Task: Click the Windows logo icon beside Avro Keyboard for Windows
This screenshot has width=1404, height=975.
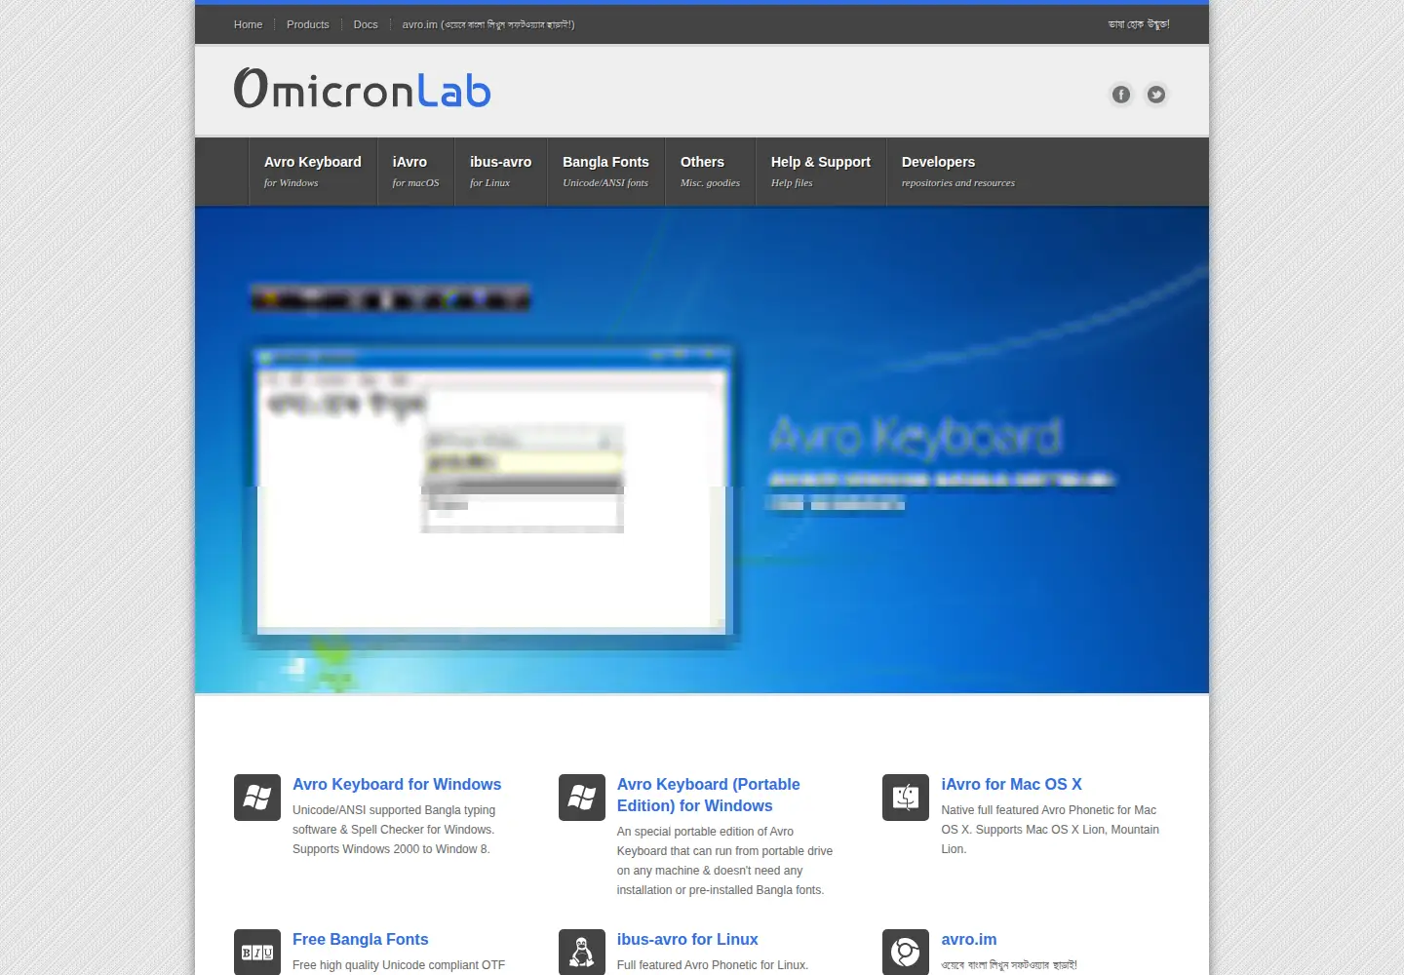Action: pyautogui.click(x=257, y=798)
